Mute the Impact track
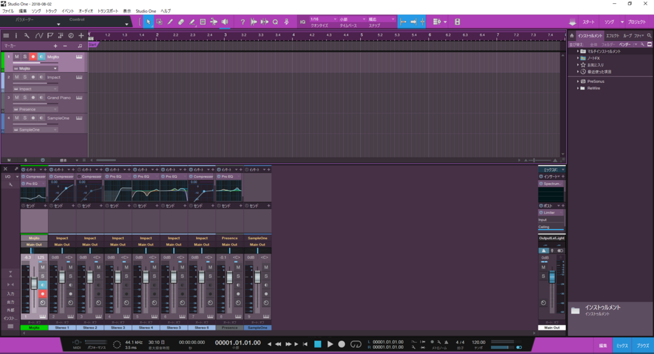 pyautogui.click(x=17, y=77)
